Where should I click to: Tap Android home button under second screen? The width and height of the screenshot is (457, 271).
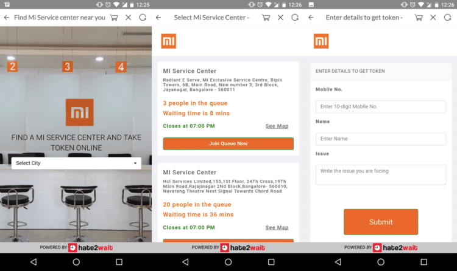click(228, 262)
